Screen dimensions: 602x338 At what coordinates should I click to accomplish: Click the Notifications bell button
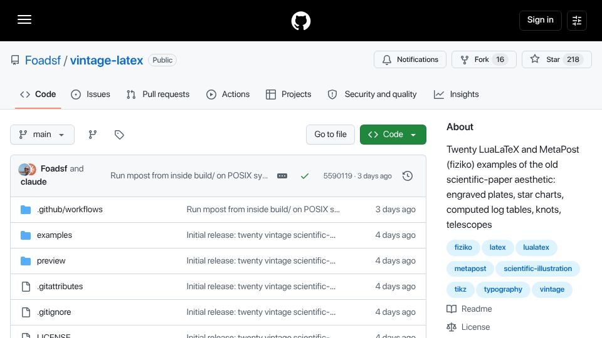point(410,59)
